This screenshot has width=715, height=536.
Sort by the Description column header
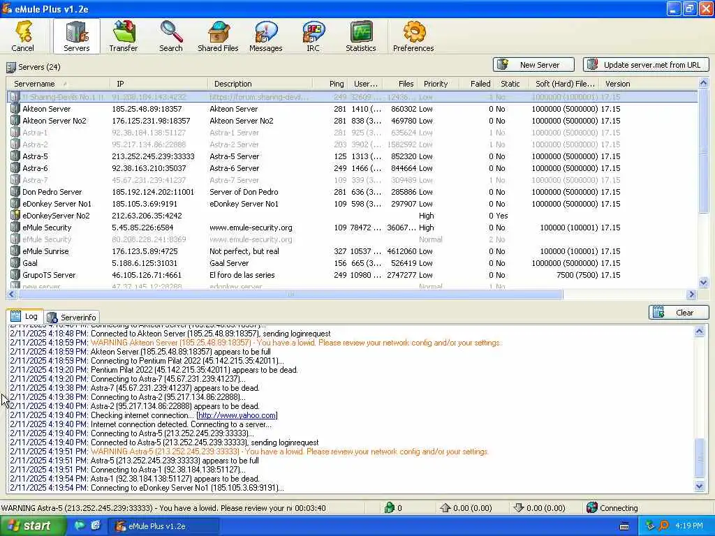click(x=260, y=84)
